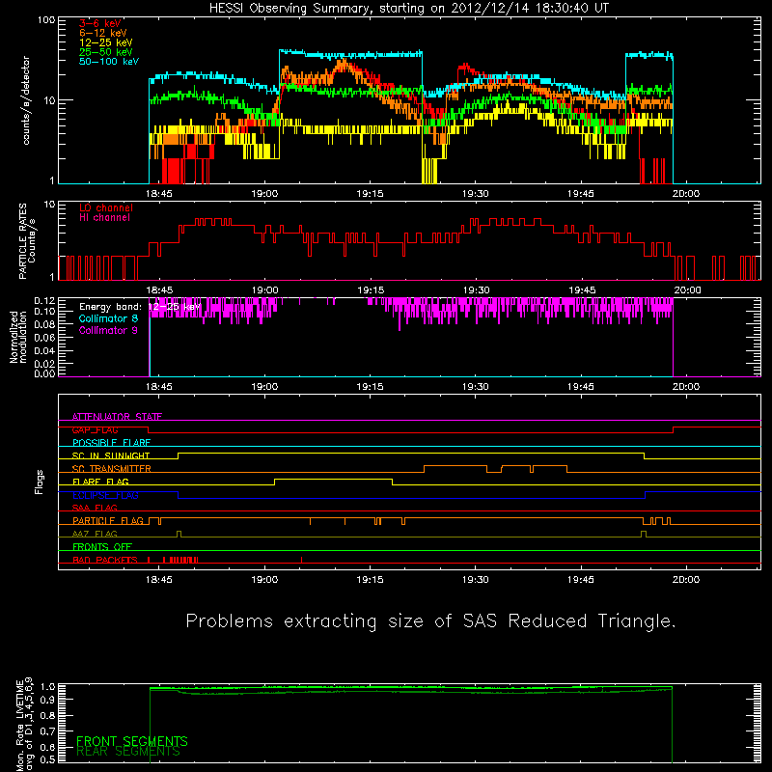Click the 100 value on the counts axis
Screen dimensions: 772x772
pyautogui.click(x=45, y=20)
